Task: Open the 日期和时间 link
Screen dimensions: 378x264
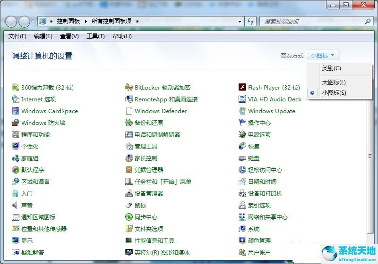Action: [262, 182]
